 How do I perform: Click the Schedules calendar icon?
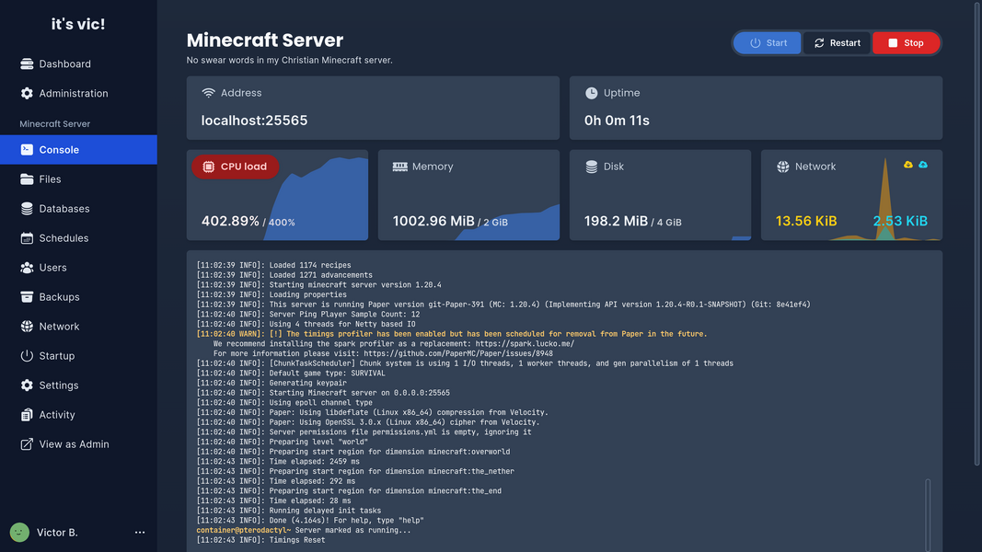(x=27, y=238)
